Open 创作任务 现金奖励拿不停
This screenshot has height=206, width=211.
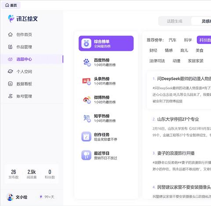(x=106, y=137)
